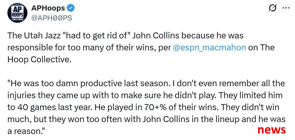This screenshot has width=295, height=140.
Task: Click the blue verified badge
Action: pos(71,8)
